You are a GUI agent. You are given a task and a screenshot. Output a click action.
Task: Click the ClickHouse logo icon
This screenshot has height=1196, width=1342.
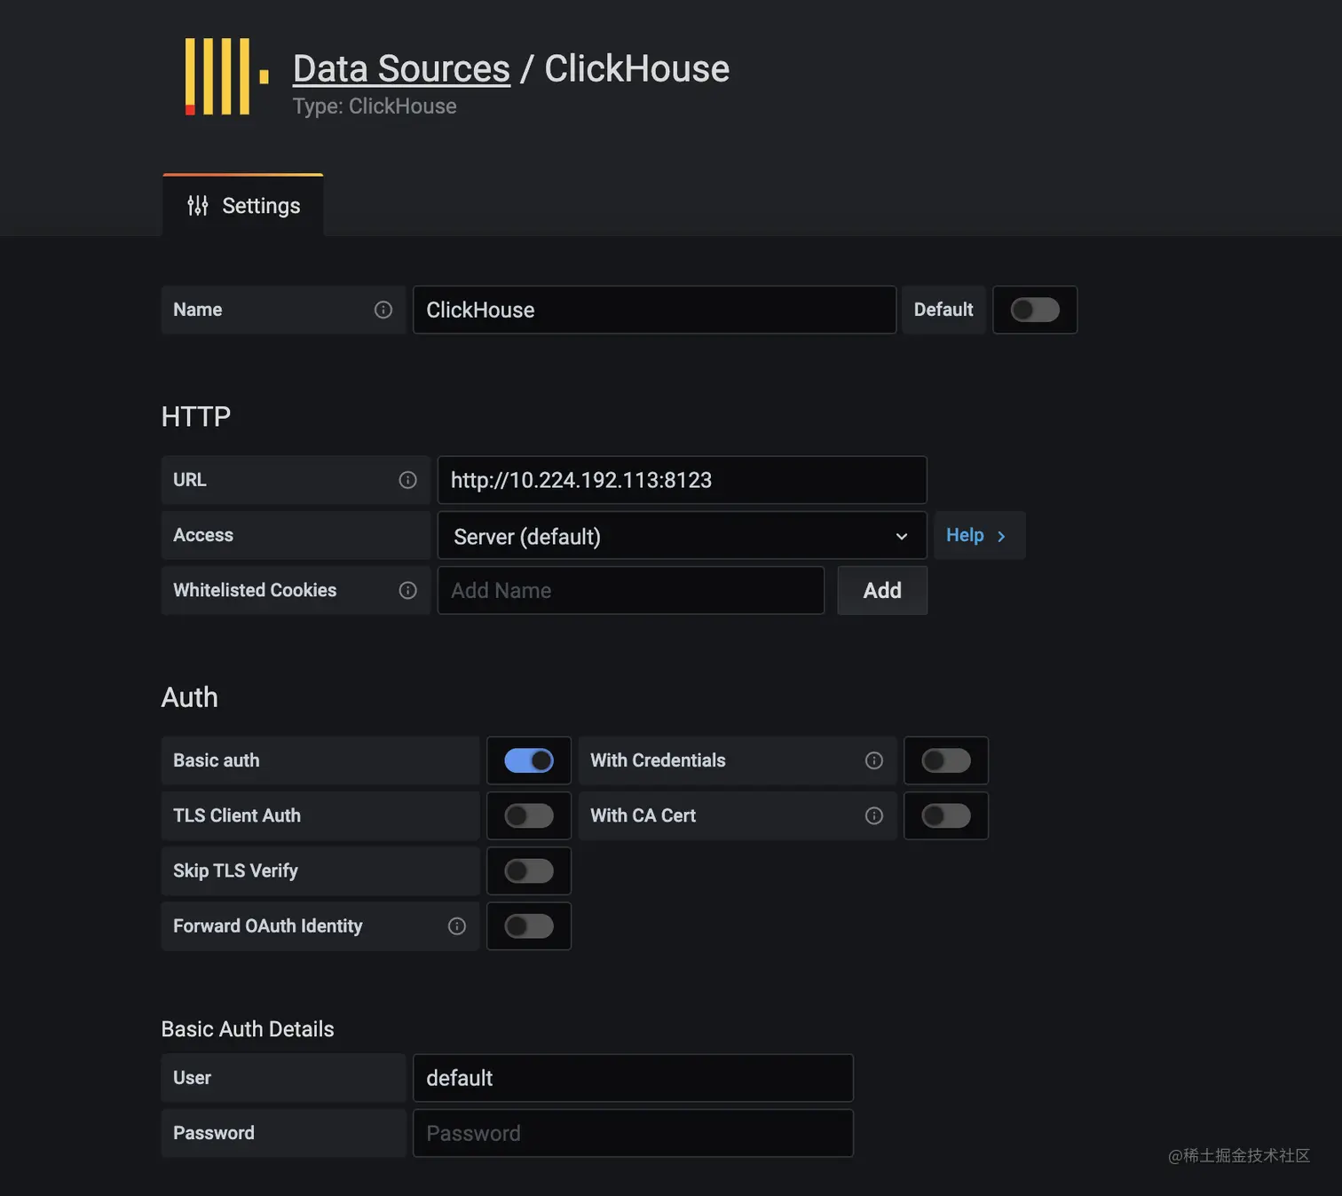pos(226,76)
